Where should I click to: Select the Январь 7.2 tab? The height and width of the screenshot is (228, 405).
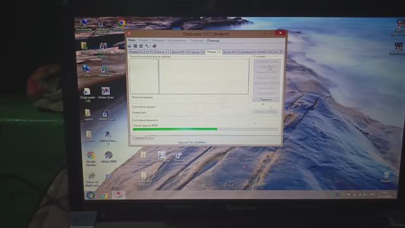pyautogui.click(x=214, y=52)
